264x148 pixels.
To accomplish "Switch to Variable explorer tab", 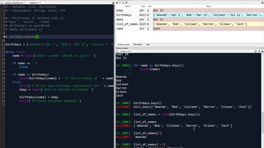I will [x=123, y=45].
